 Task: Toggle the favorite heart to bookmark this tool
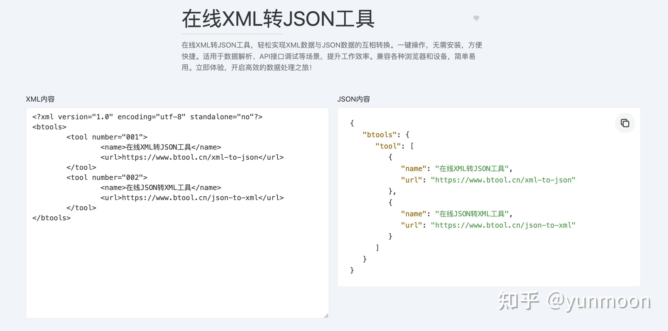476,19
